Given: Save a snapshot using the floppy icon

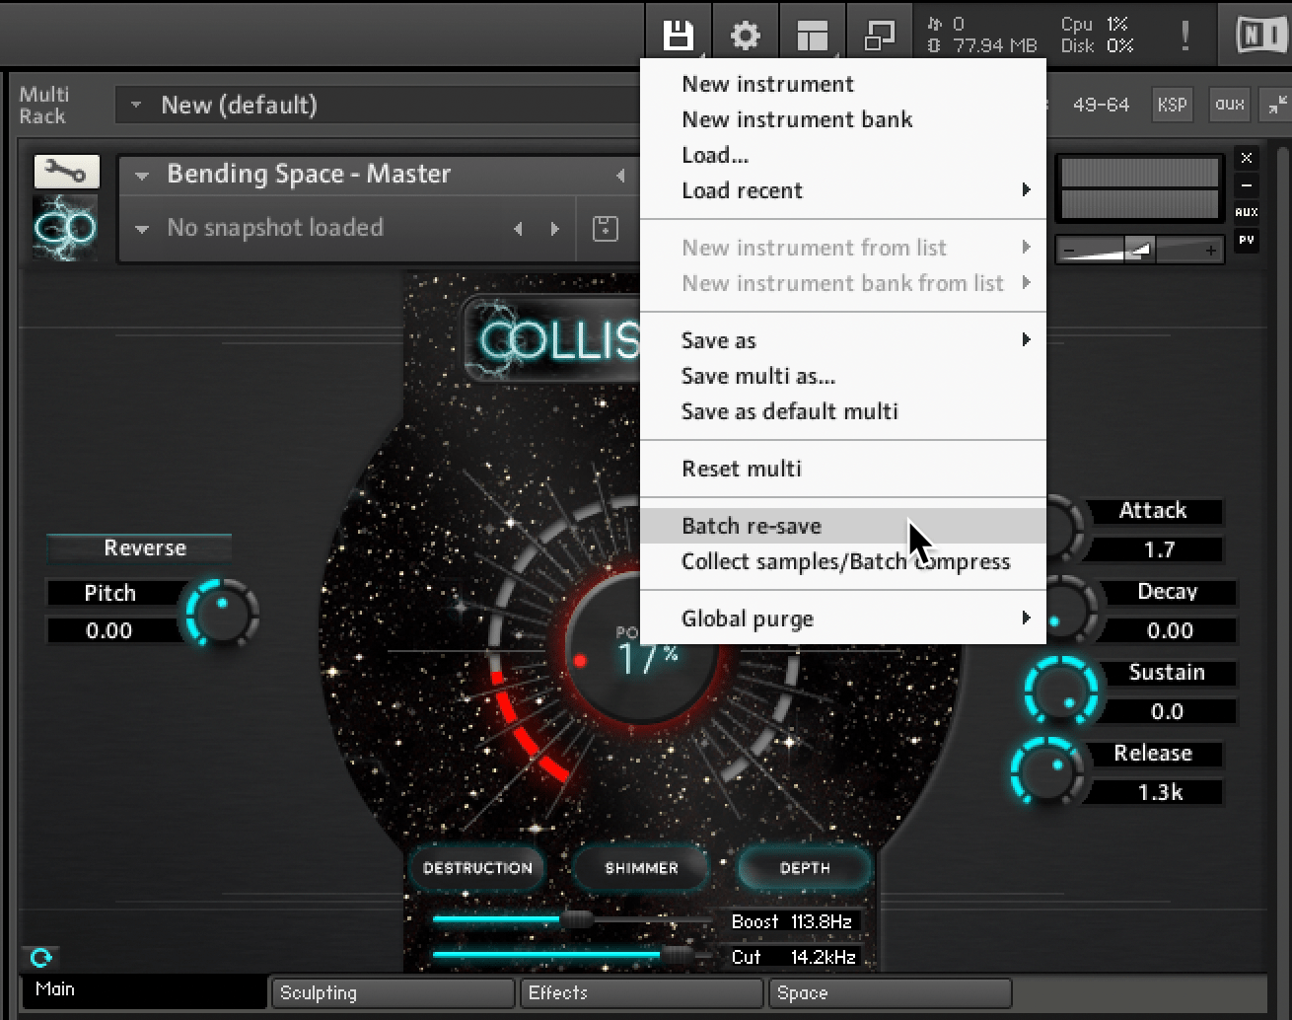Looking at the screenshot, I should 606,228.
